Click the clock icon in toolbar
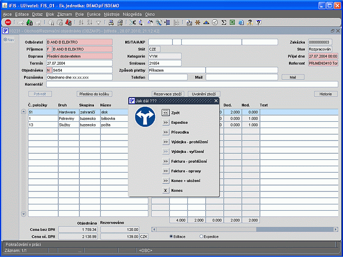Viewport: 343px width, 257px height. [215, 23]
